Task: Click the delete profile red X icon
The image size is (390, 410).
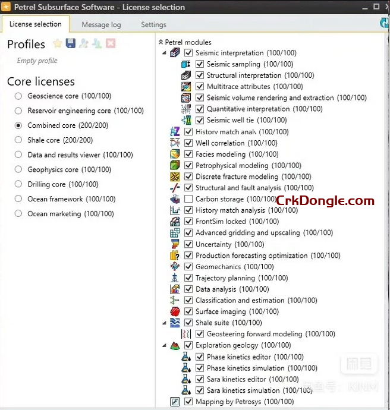Action: coord(111,43)
